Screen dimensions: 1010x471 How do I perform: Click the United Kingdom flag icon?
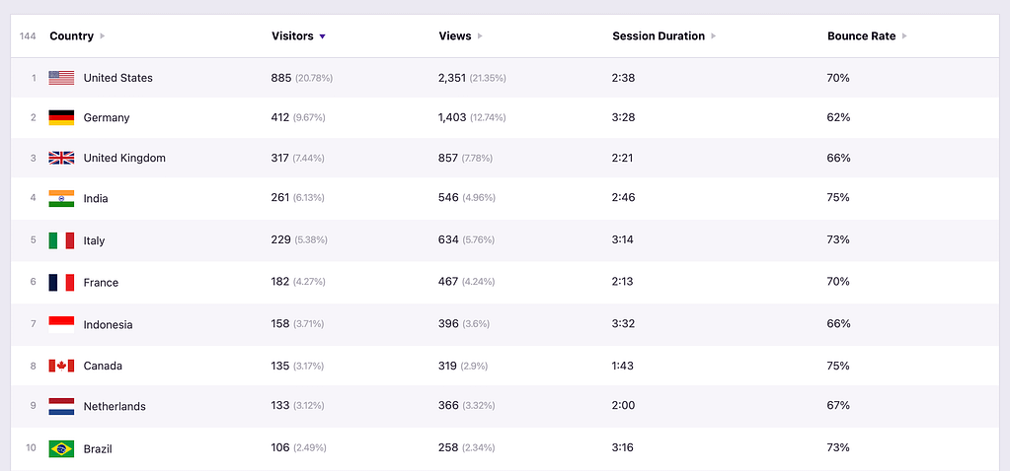pyautogui.click(x=61, y=158)
